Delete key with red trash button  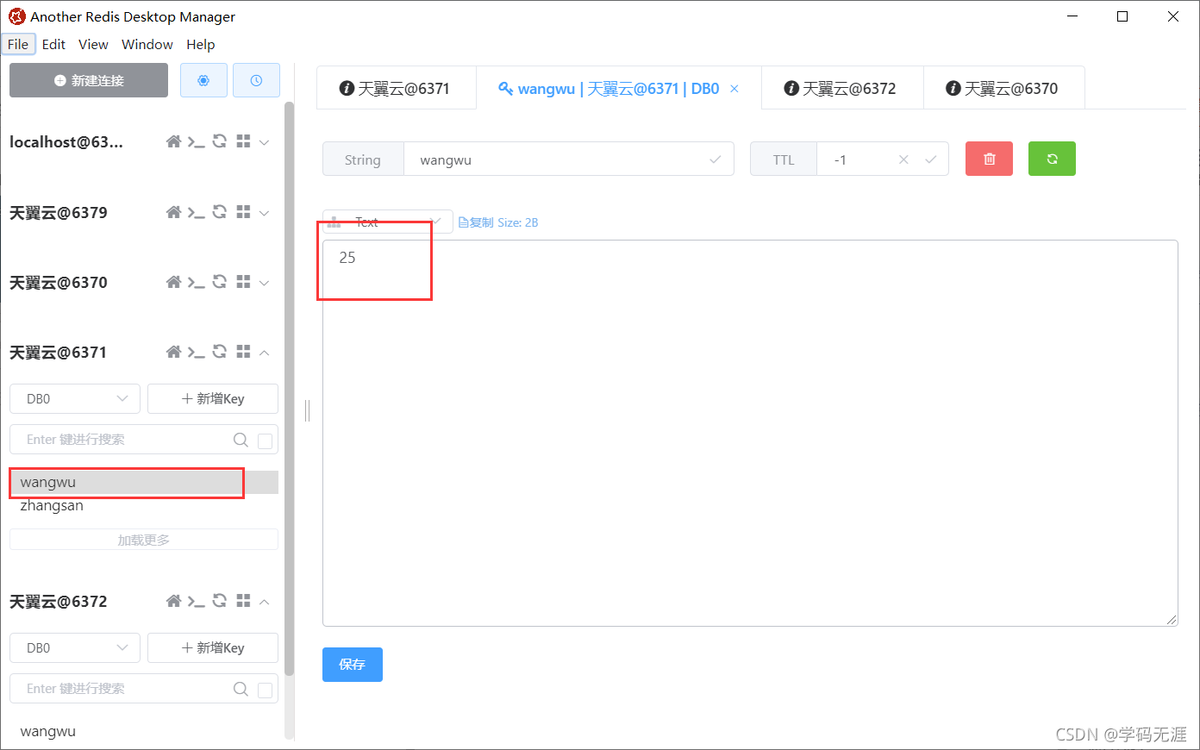coord(989,159)
